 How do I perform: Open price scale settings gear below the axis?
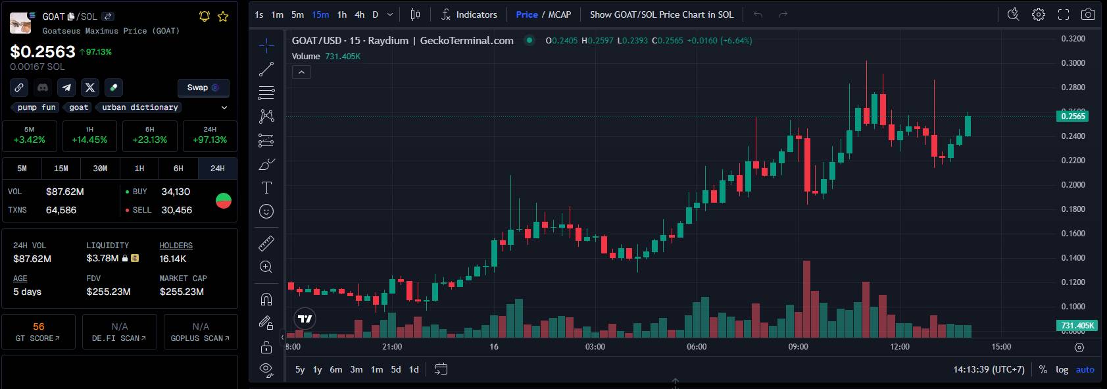pos(1079,347)
